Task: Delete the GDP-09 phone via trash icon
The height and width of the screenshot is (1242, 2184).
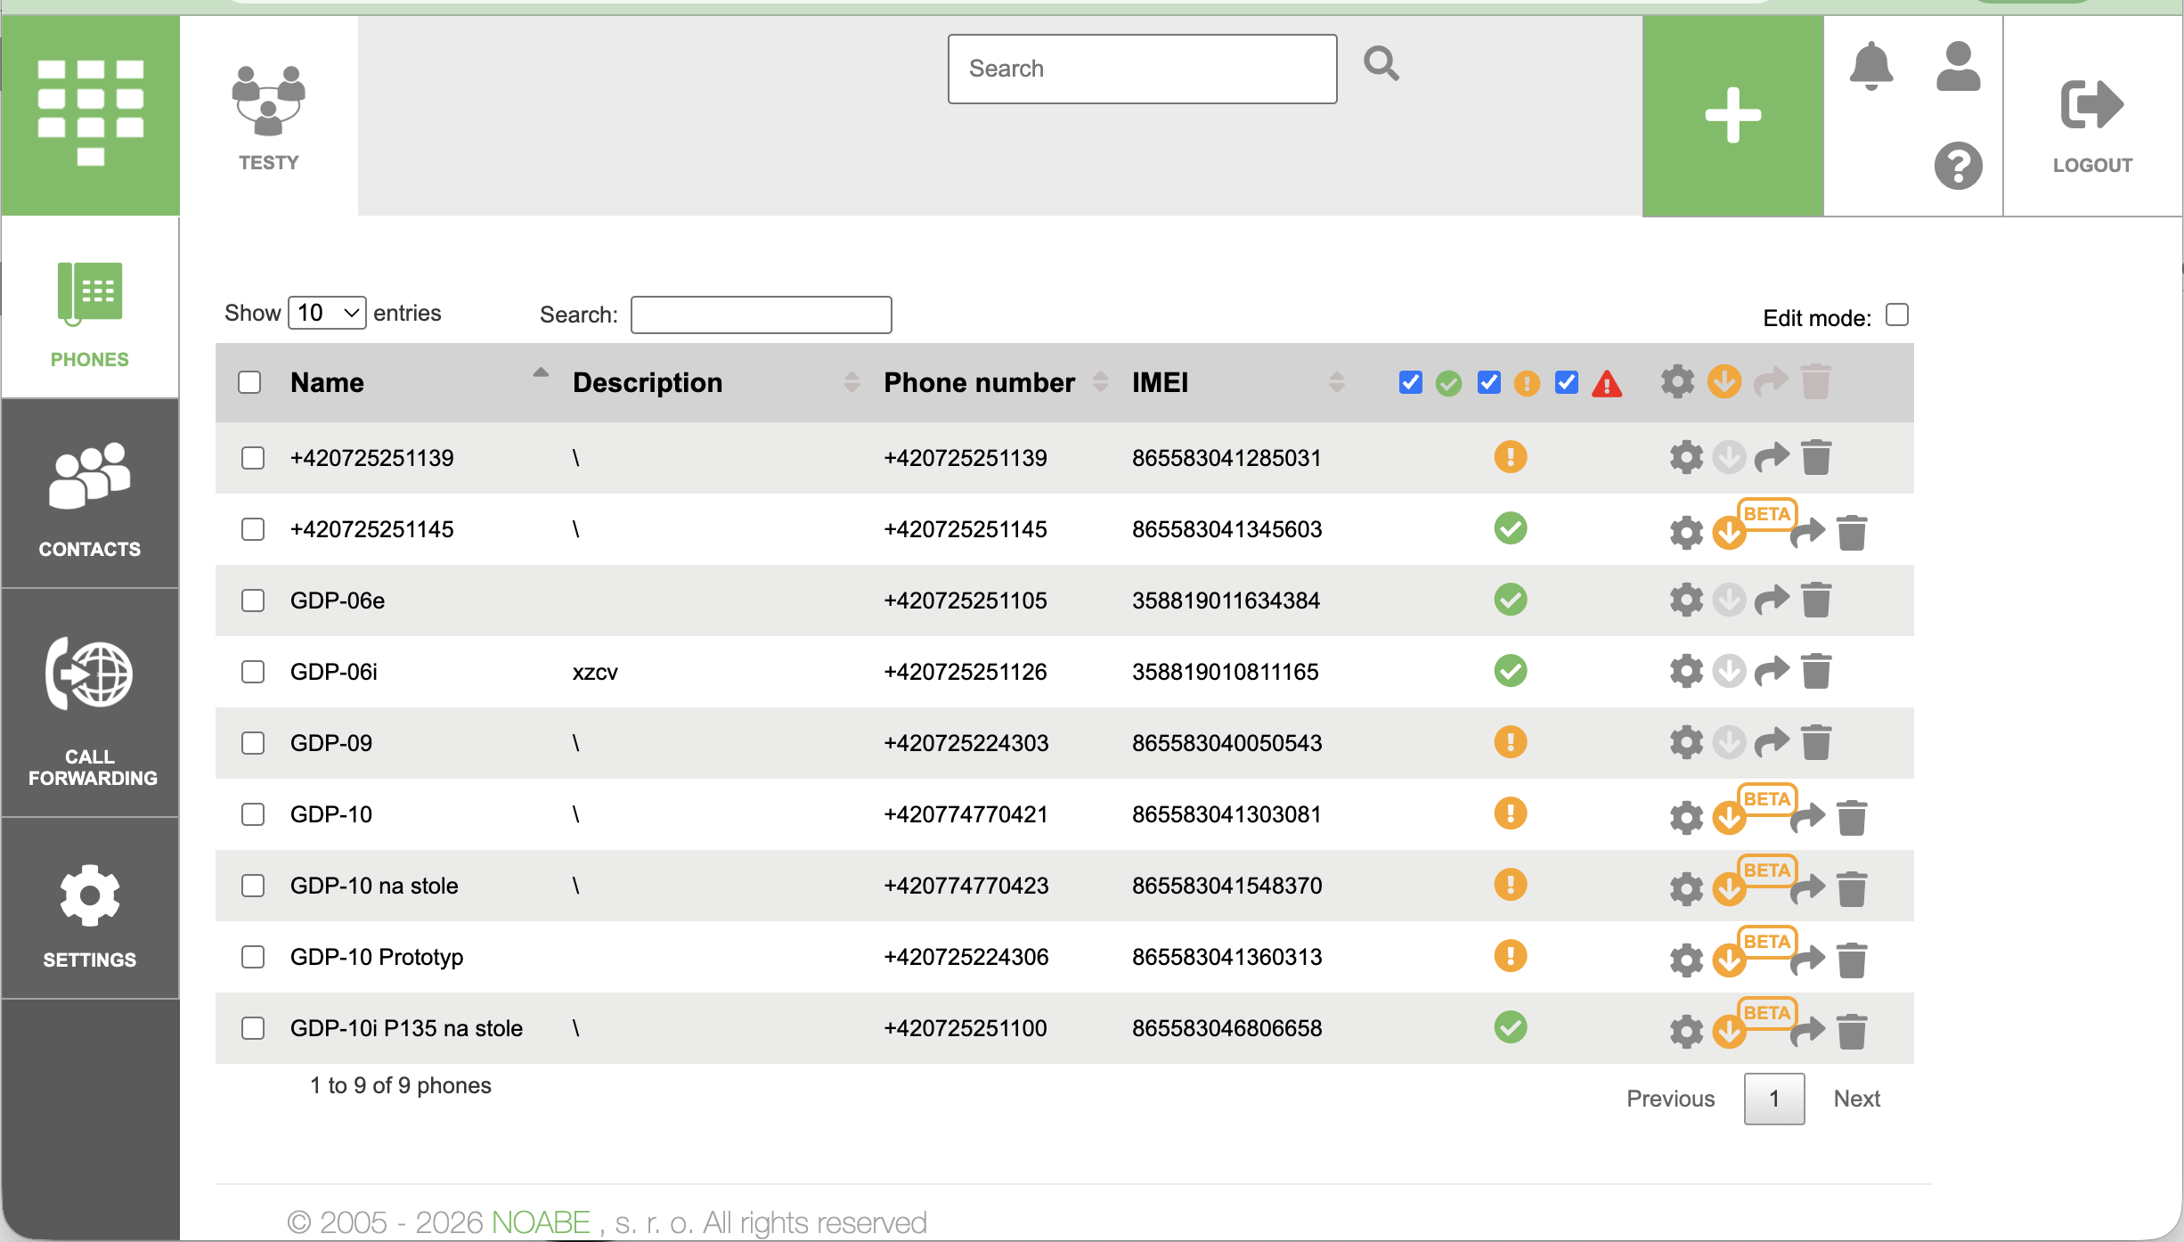Action: tap(1816, 743)
